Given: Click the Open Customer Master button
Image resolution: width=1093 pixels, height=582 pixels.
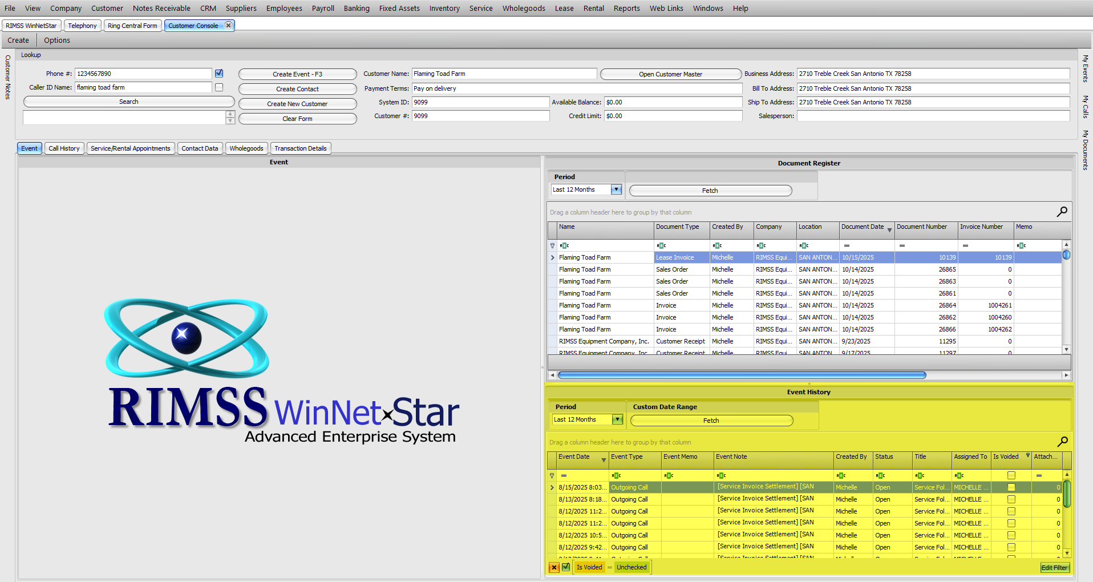Looking at the screenshot, I should click(x=670, y=74).
